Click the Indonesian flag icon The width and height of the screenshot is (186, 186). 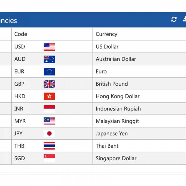[x=49, y=109]
